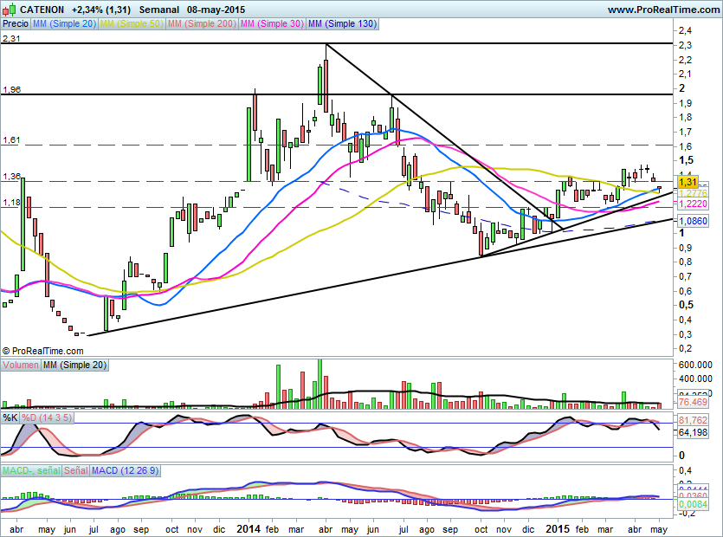The height and width of the screenshot is (537, 723).
Task: Select the Señal indicator label
Action: point(76,470)
